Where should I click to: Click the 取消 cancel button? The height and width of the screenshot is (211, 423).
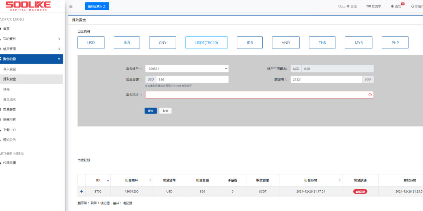pyautogui.click(x=165, y=111)
